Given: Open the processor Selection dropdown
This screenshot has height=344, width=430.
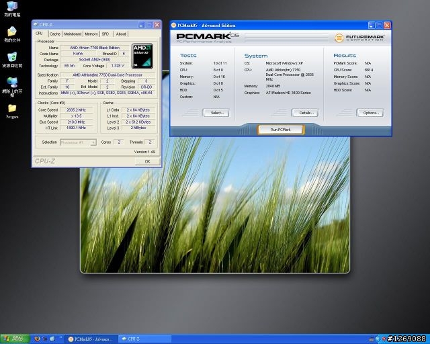Looking at the screenshot, I should pos(93,142).
